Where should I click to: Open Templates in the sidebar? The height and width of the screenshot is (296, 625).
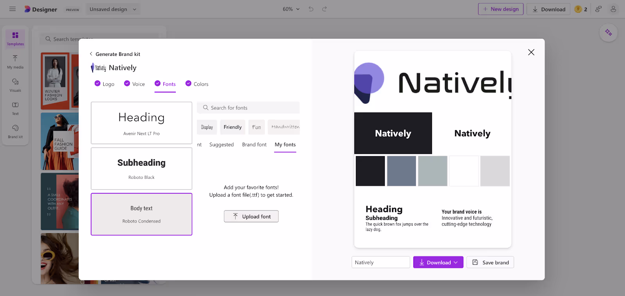[15, 39]
